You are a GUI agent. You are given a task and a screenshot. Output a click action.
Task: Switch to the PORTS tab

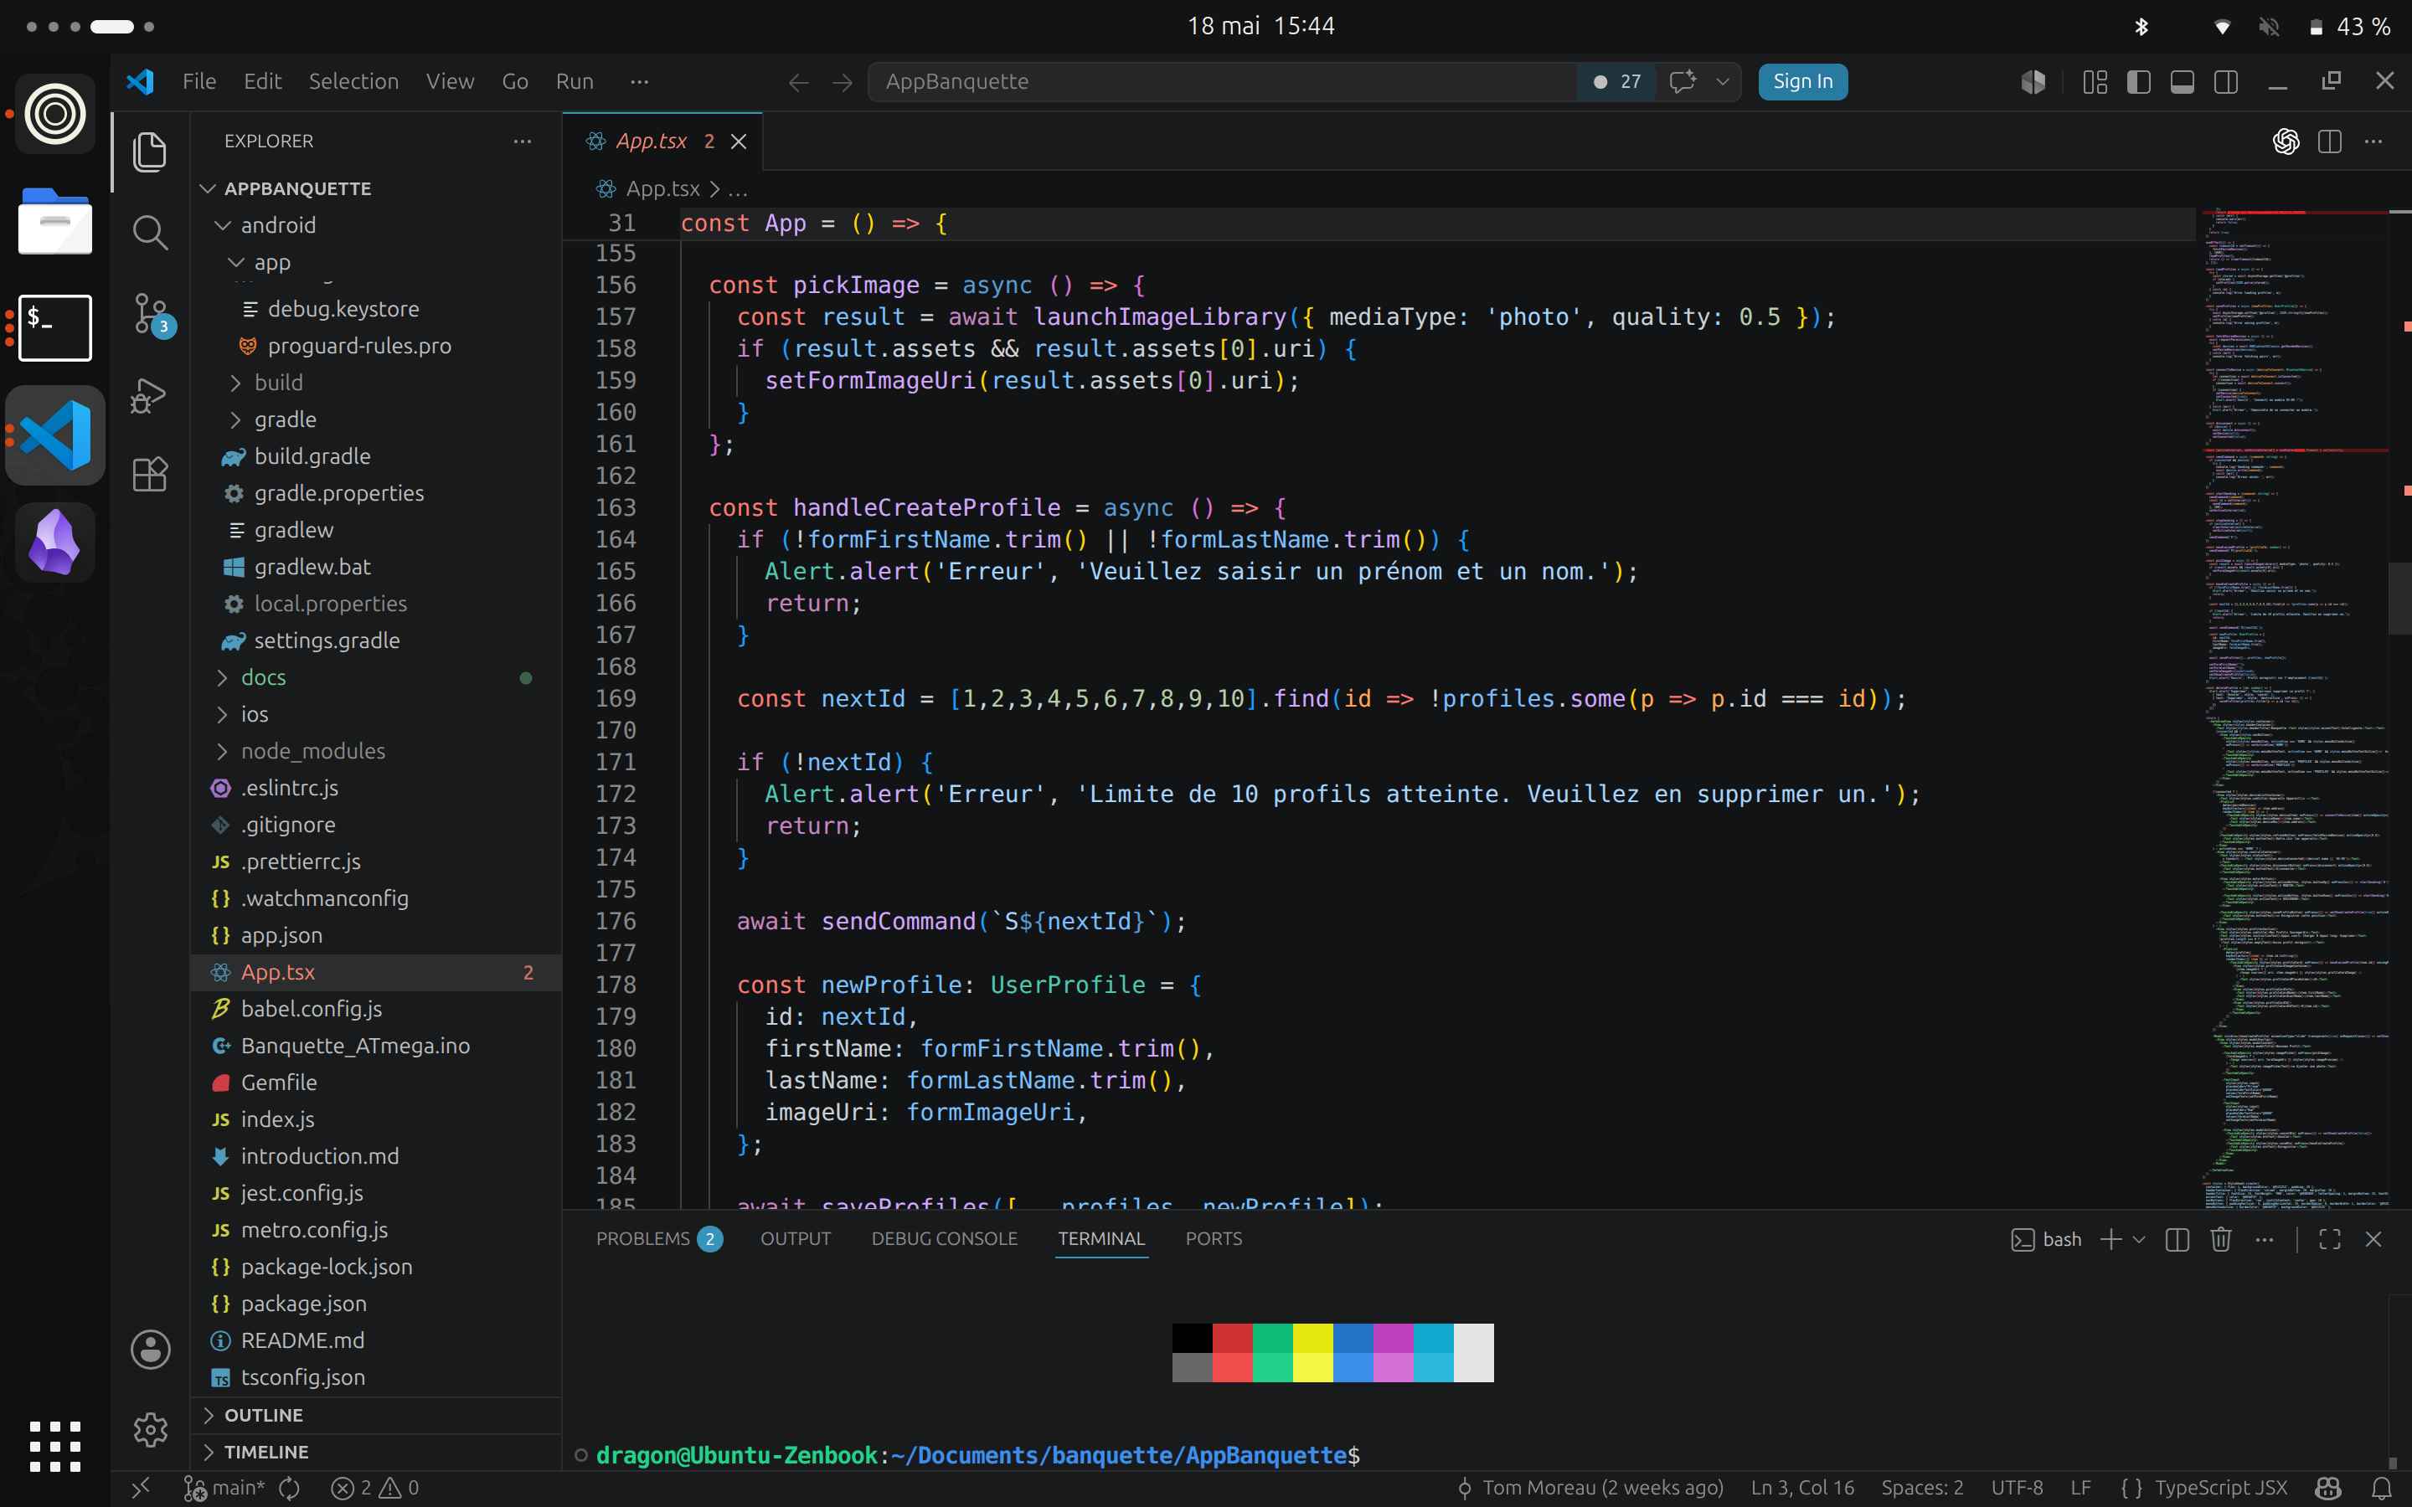coord(1213,1239)
